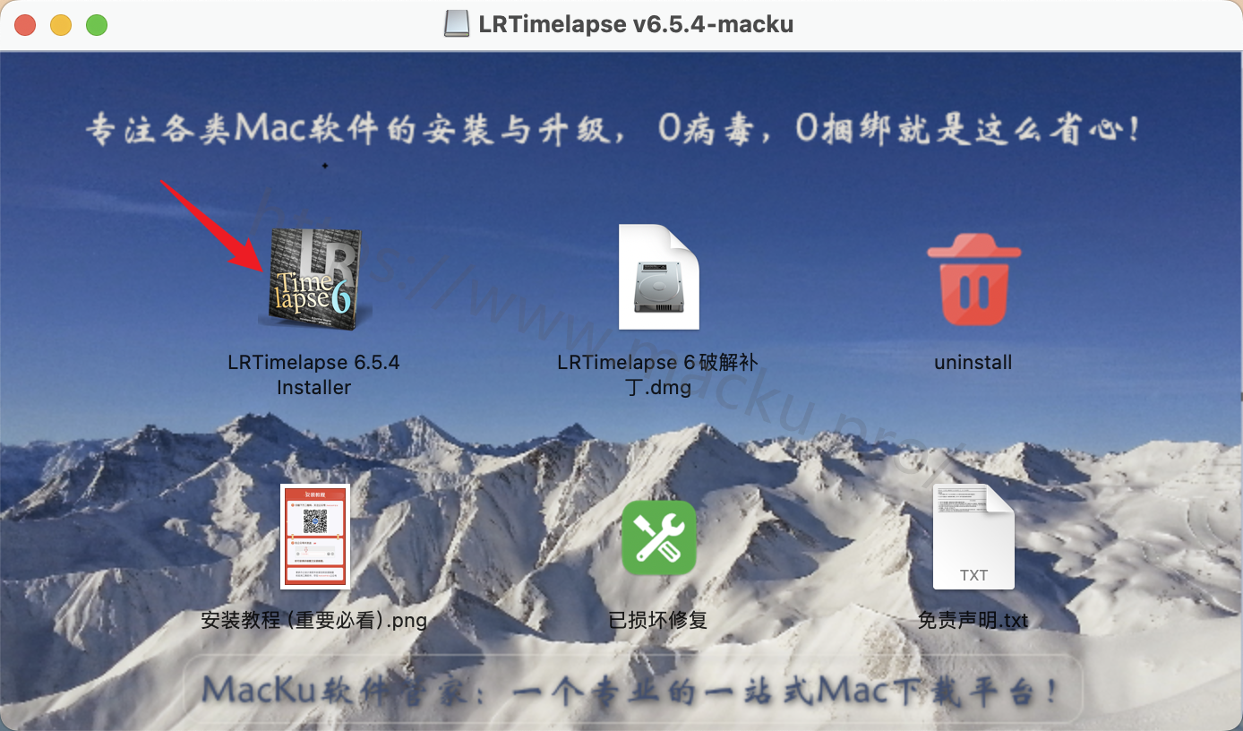Click the disk proxy icon in title bar
Viewport: 1243px width, 731px height.
click(x=457, y=24)
